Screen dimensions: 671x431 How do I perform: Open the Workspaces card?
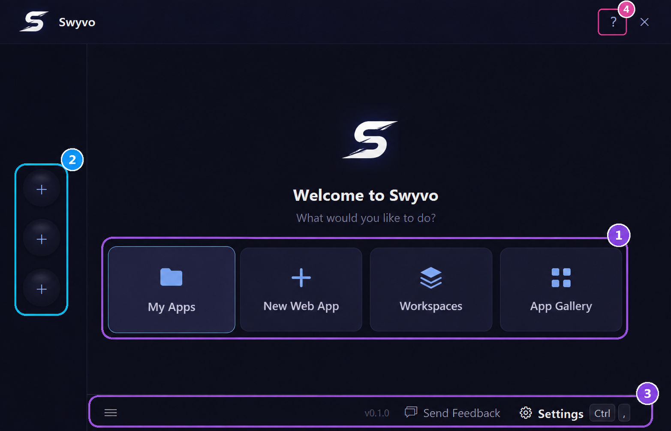[x=431, y=289]
